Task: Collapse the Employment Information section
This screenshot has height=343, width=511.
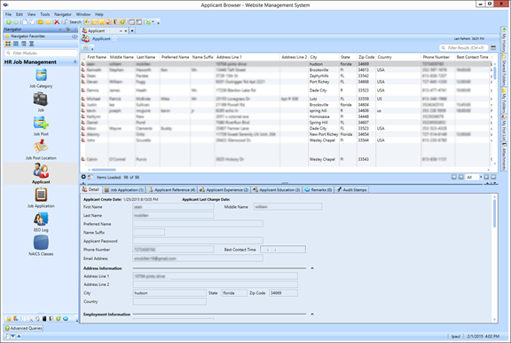Action: coord(312,314)
